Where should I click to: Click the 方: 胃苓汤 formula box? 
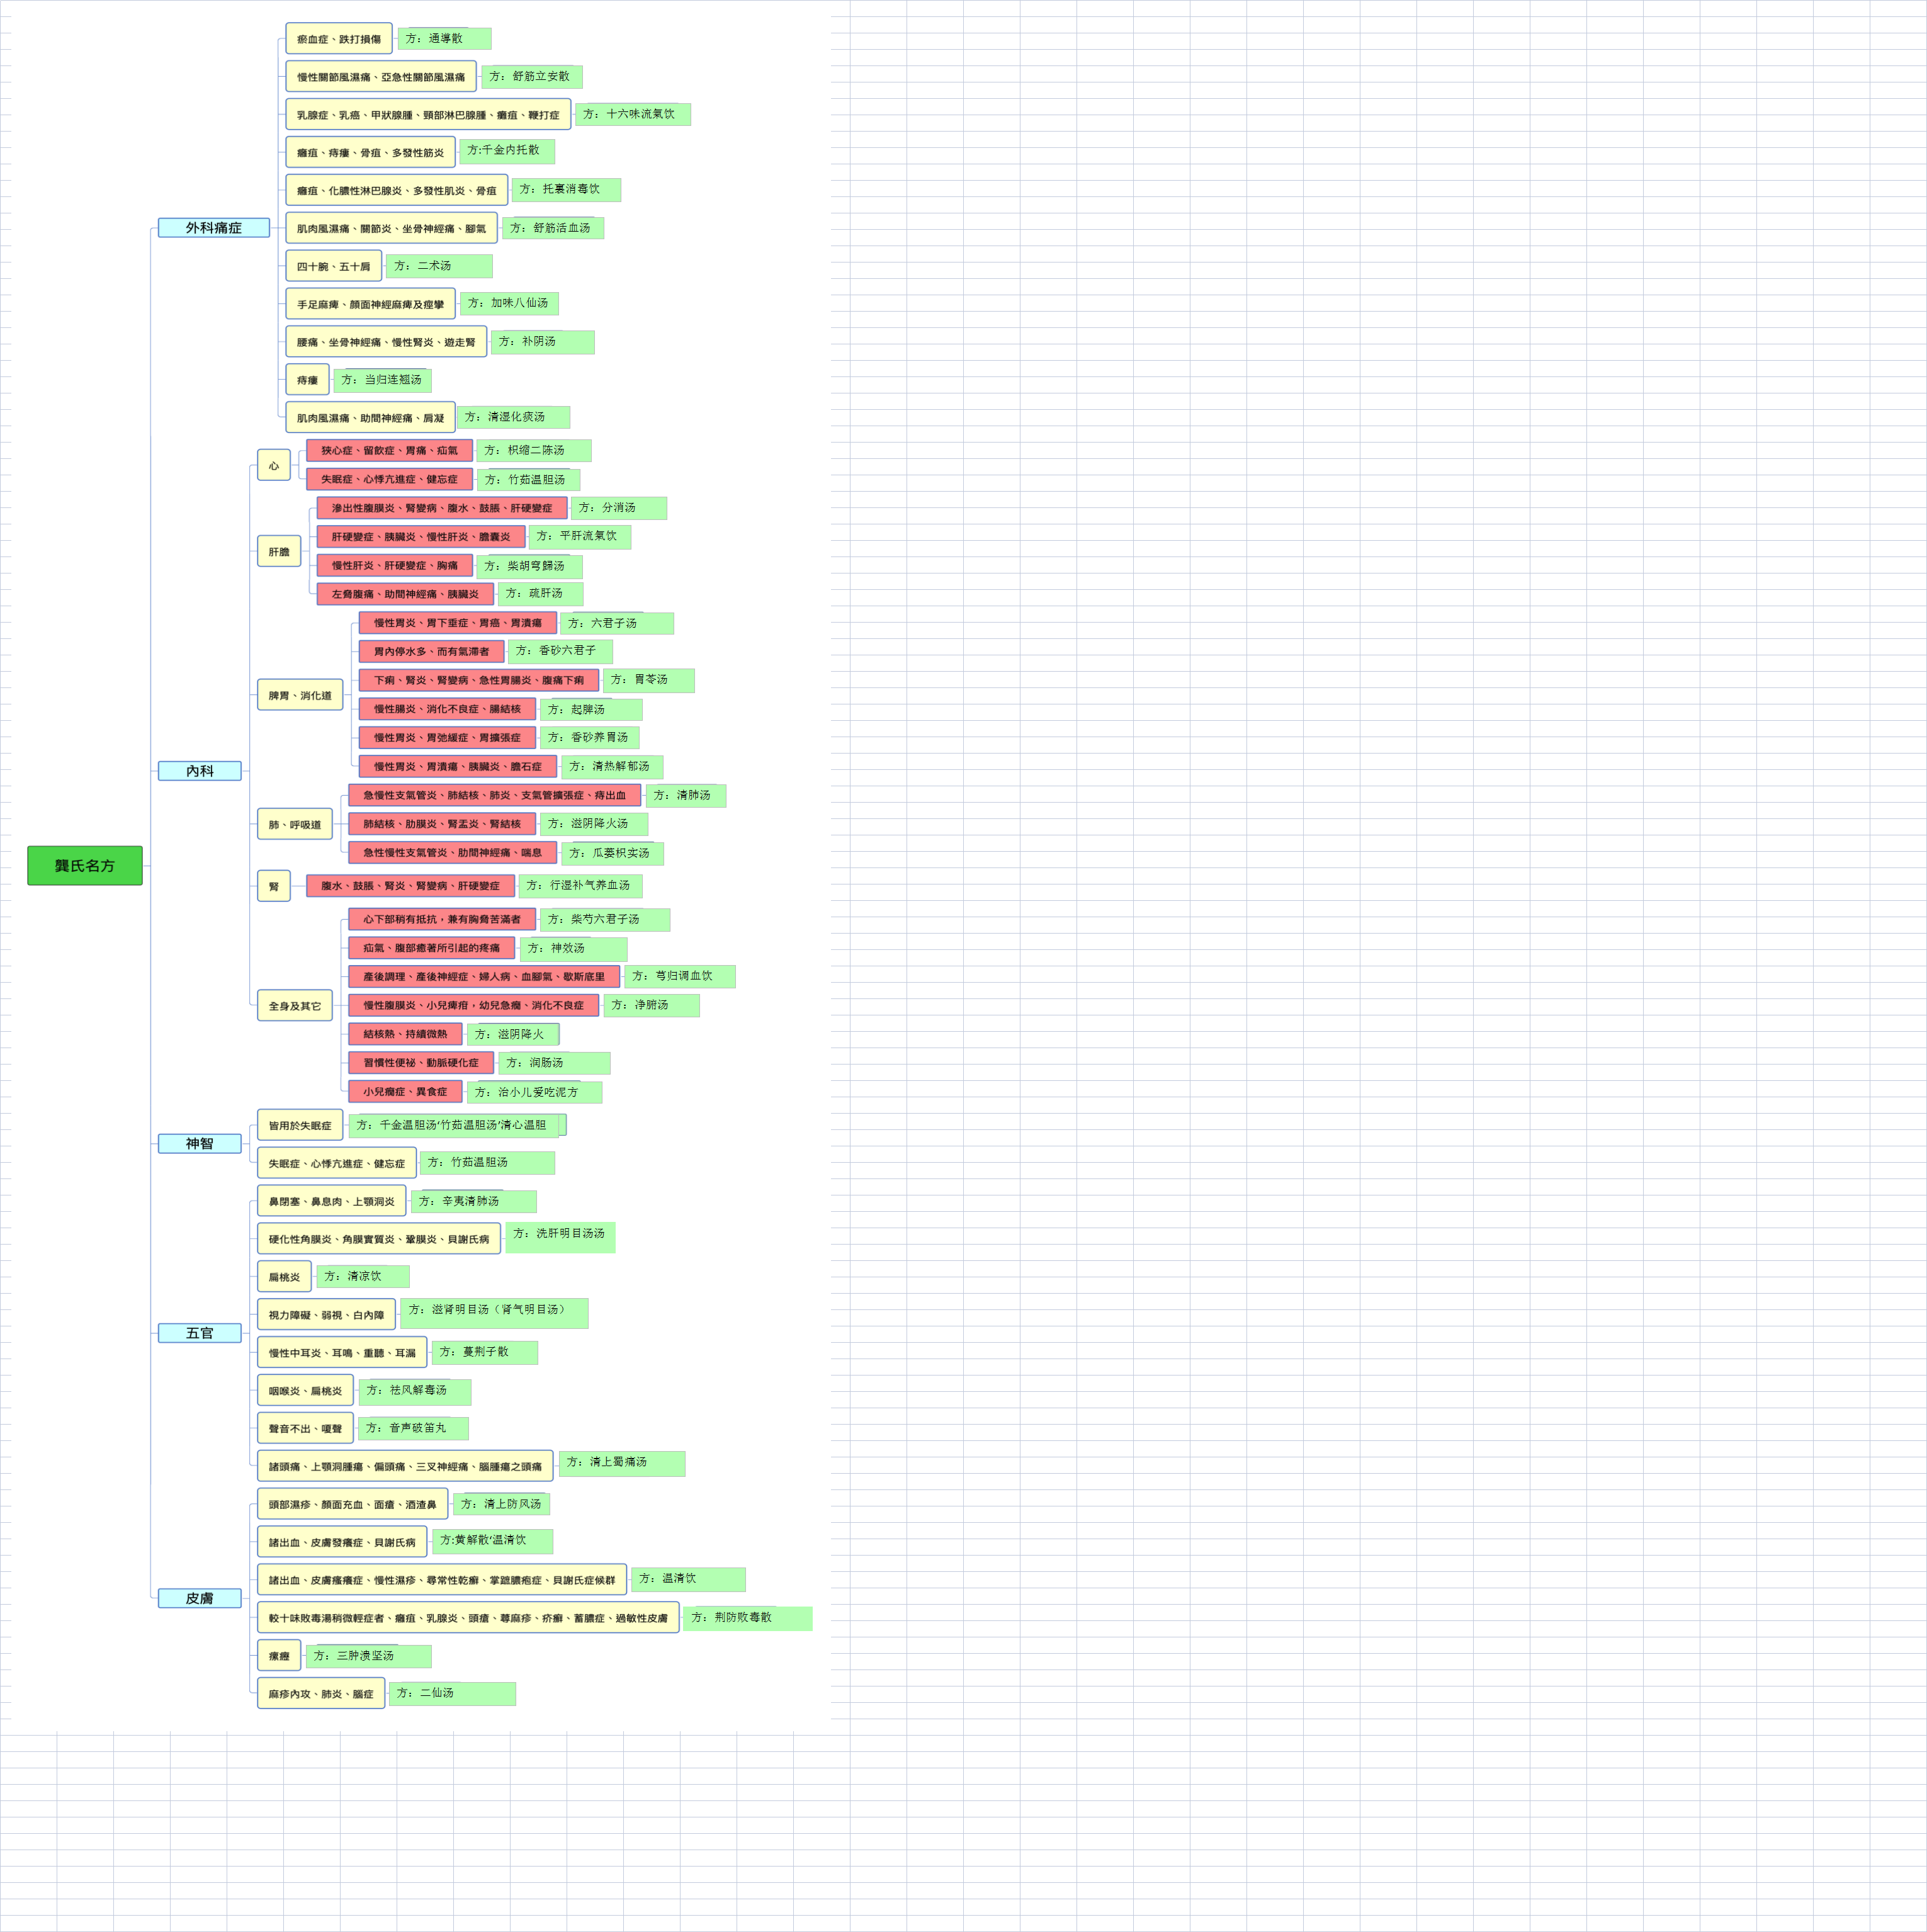[x=649, y=681]
